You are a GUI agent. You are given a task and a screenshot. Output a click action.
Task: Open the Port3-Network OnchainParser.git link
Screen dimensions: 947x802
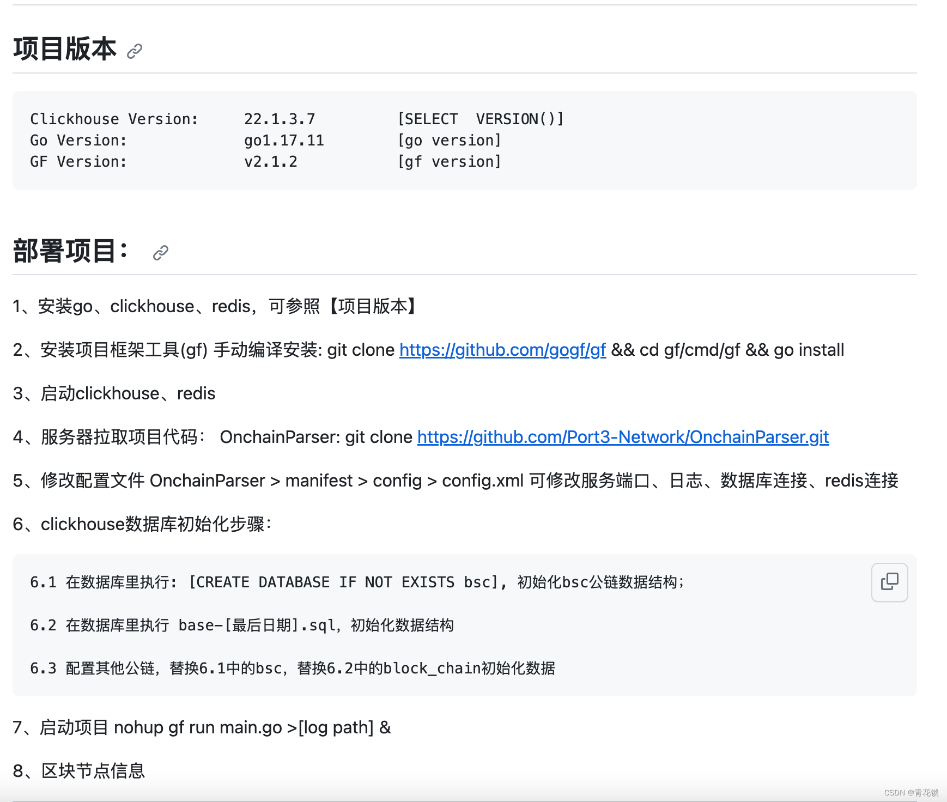pos(623,437)
